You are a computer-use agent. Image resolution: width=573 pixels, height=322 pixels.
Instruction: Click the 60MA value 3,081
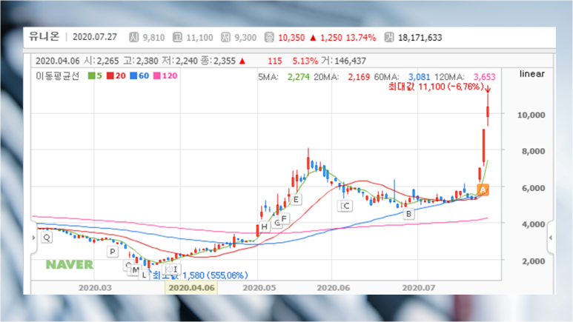coord(419,77)
